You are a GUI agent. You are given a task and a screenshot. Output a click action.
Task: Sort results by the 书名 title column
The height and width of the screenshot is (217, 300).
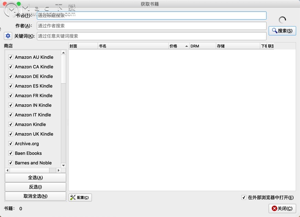click(x=133, y=46)
